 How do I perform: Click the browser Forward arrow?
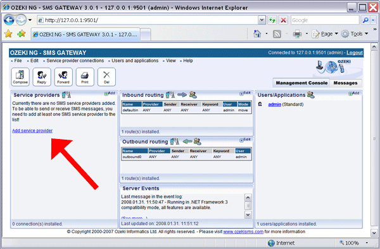pos(21,20)
